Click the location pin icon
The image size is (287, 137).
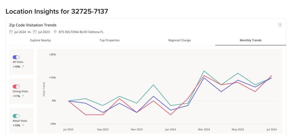coord(55,32)
